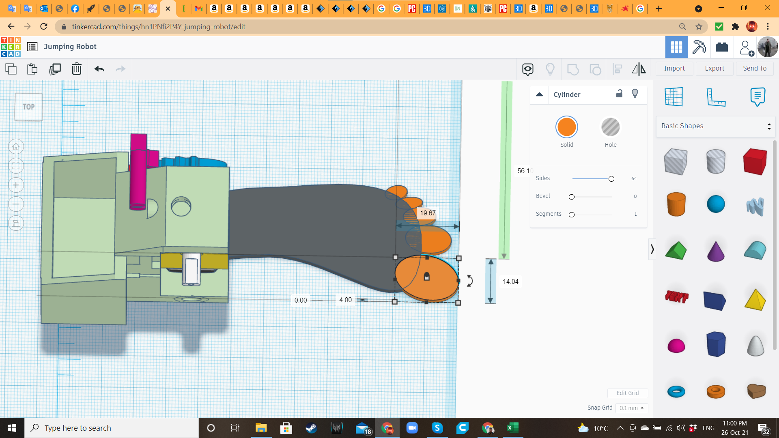
Task: Select the Ruler tool icon
Action: 716,97
